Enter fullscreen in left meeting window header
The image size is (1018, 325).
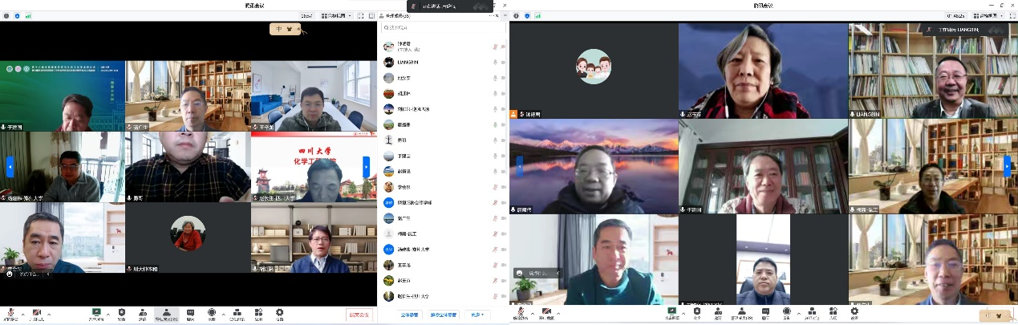pyautogui.click(x=360, y=15)
